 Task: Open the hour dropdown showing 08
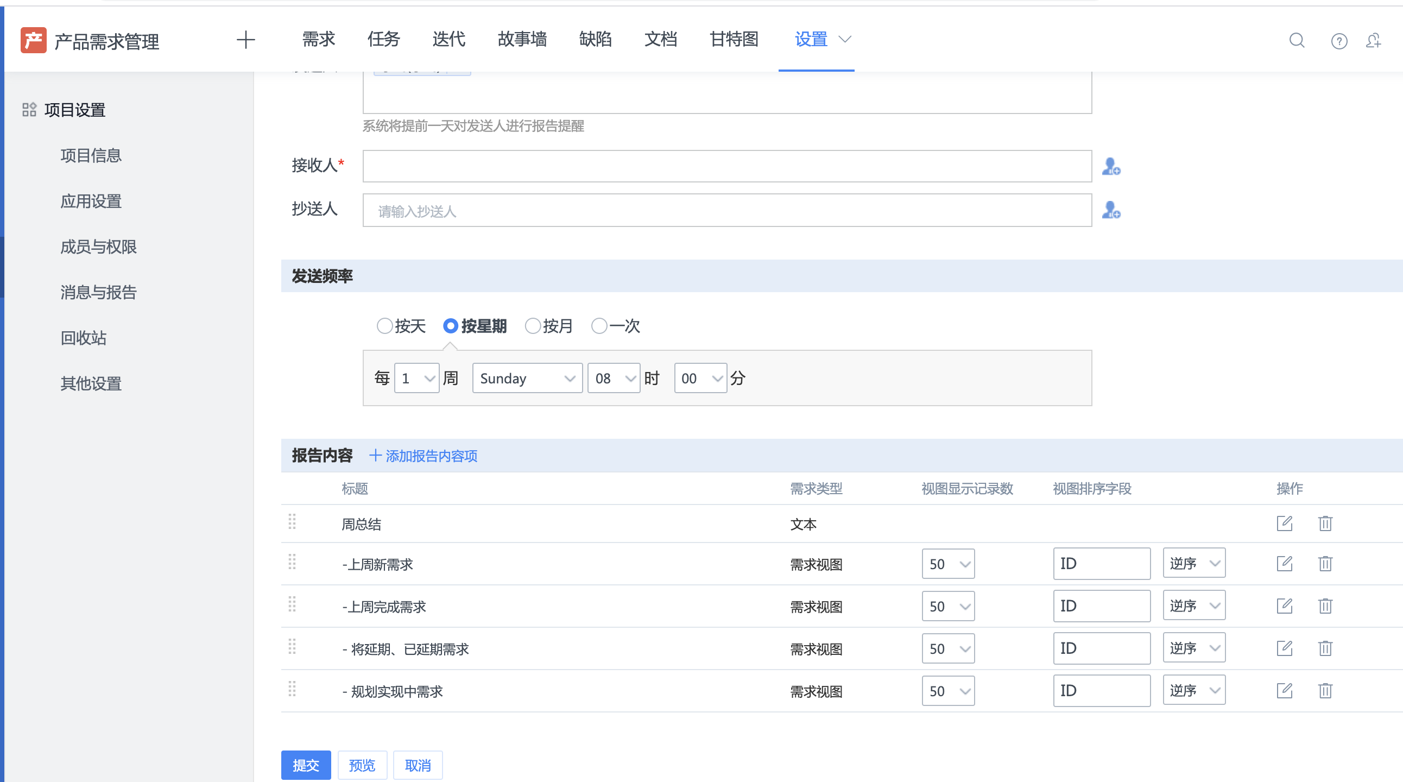(x=613, y=378)
